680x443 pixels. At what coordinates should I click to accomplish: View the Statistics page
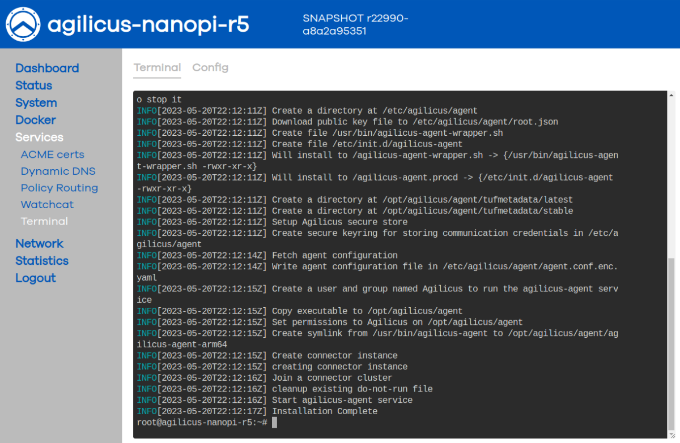coord(42,261)
